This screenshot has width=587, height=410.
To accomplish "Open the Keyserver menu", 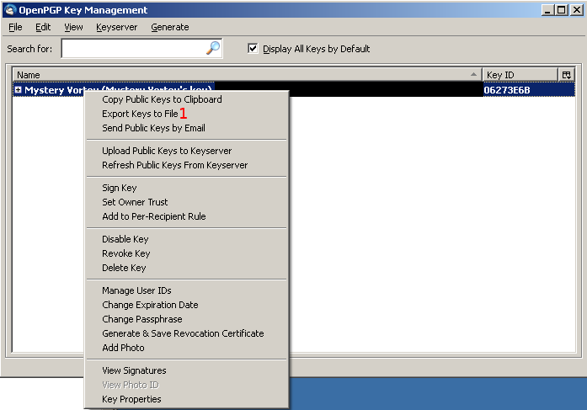I will click(x=117, y=27).
